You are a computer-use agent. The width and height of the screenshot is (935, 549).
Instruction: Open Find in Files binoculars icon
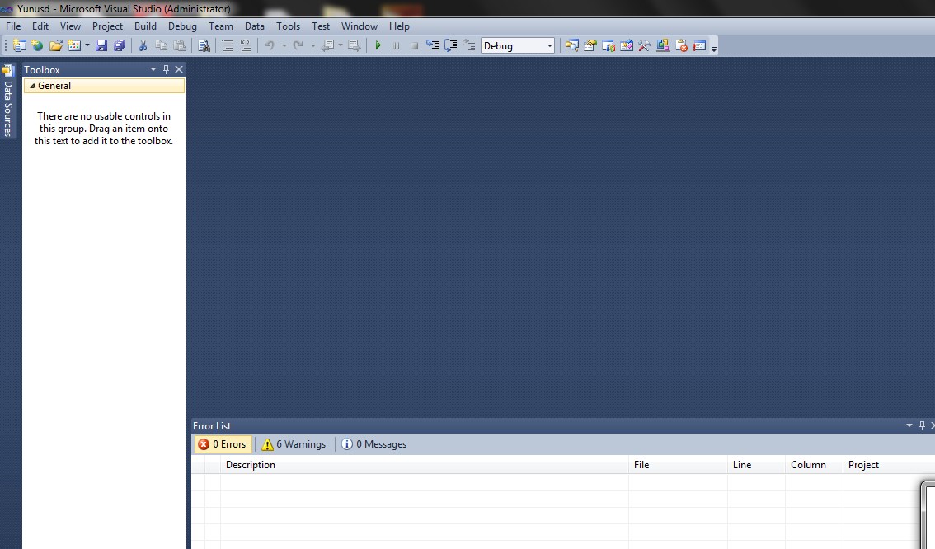point(204,46)
